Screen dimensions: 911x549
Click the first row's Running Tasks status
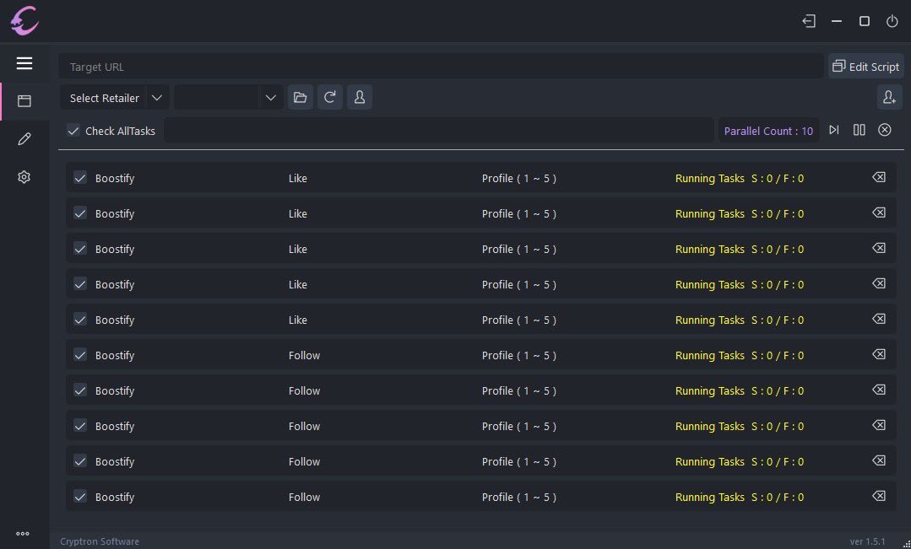[x=739, y=178]
